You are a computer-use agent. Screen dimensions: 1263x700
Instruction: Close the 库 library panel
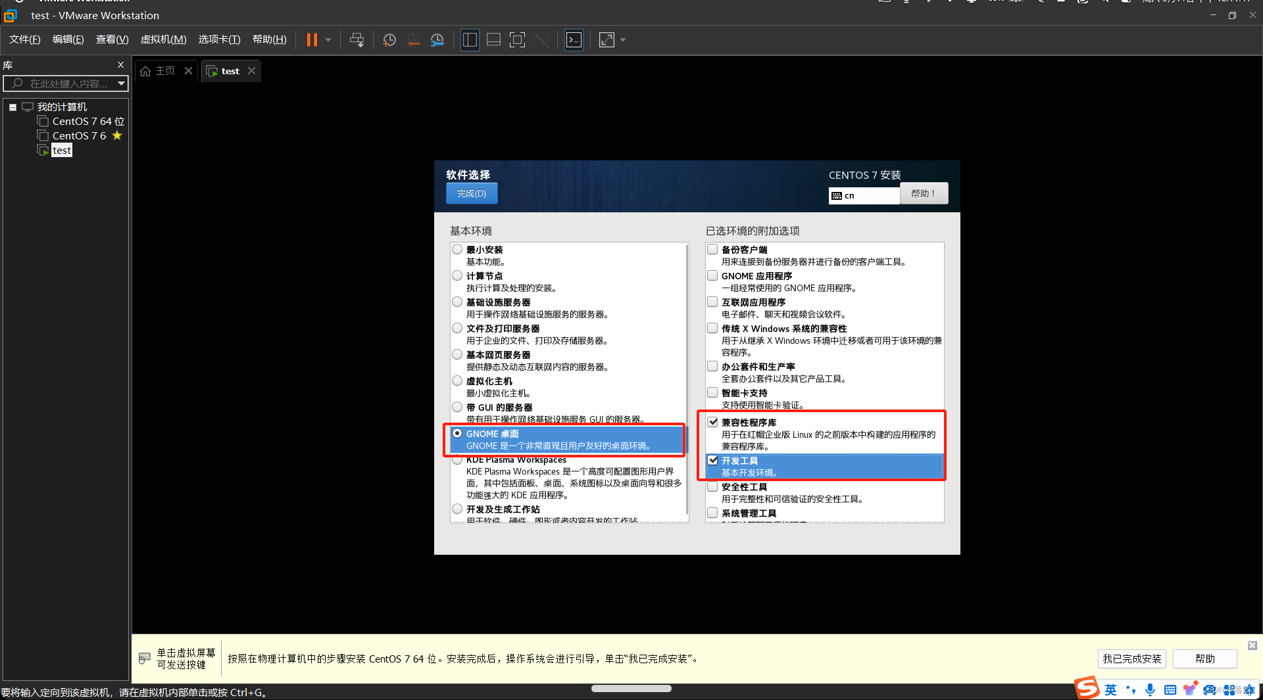point(120,64)
